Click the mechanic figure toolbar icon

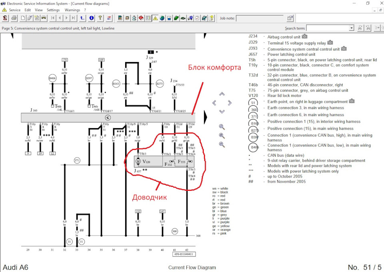coord(134,18)
